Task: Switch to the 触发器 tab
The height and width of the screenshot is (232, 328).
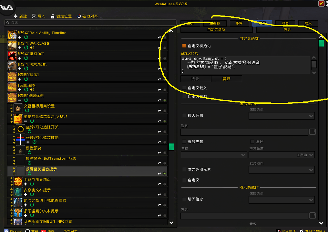Action: pos(214,23)
